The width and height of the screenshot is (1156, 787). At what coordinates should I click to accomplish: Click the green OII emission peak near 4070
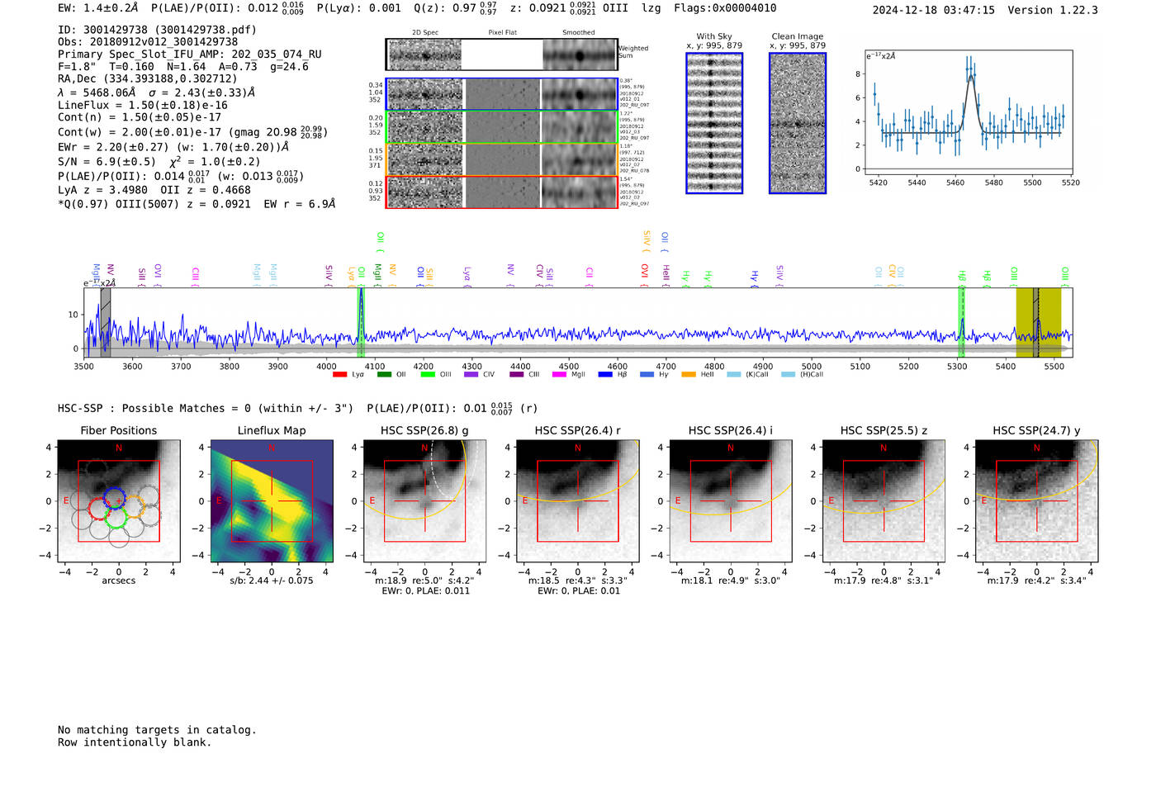coord(361,322)
